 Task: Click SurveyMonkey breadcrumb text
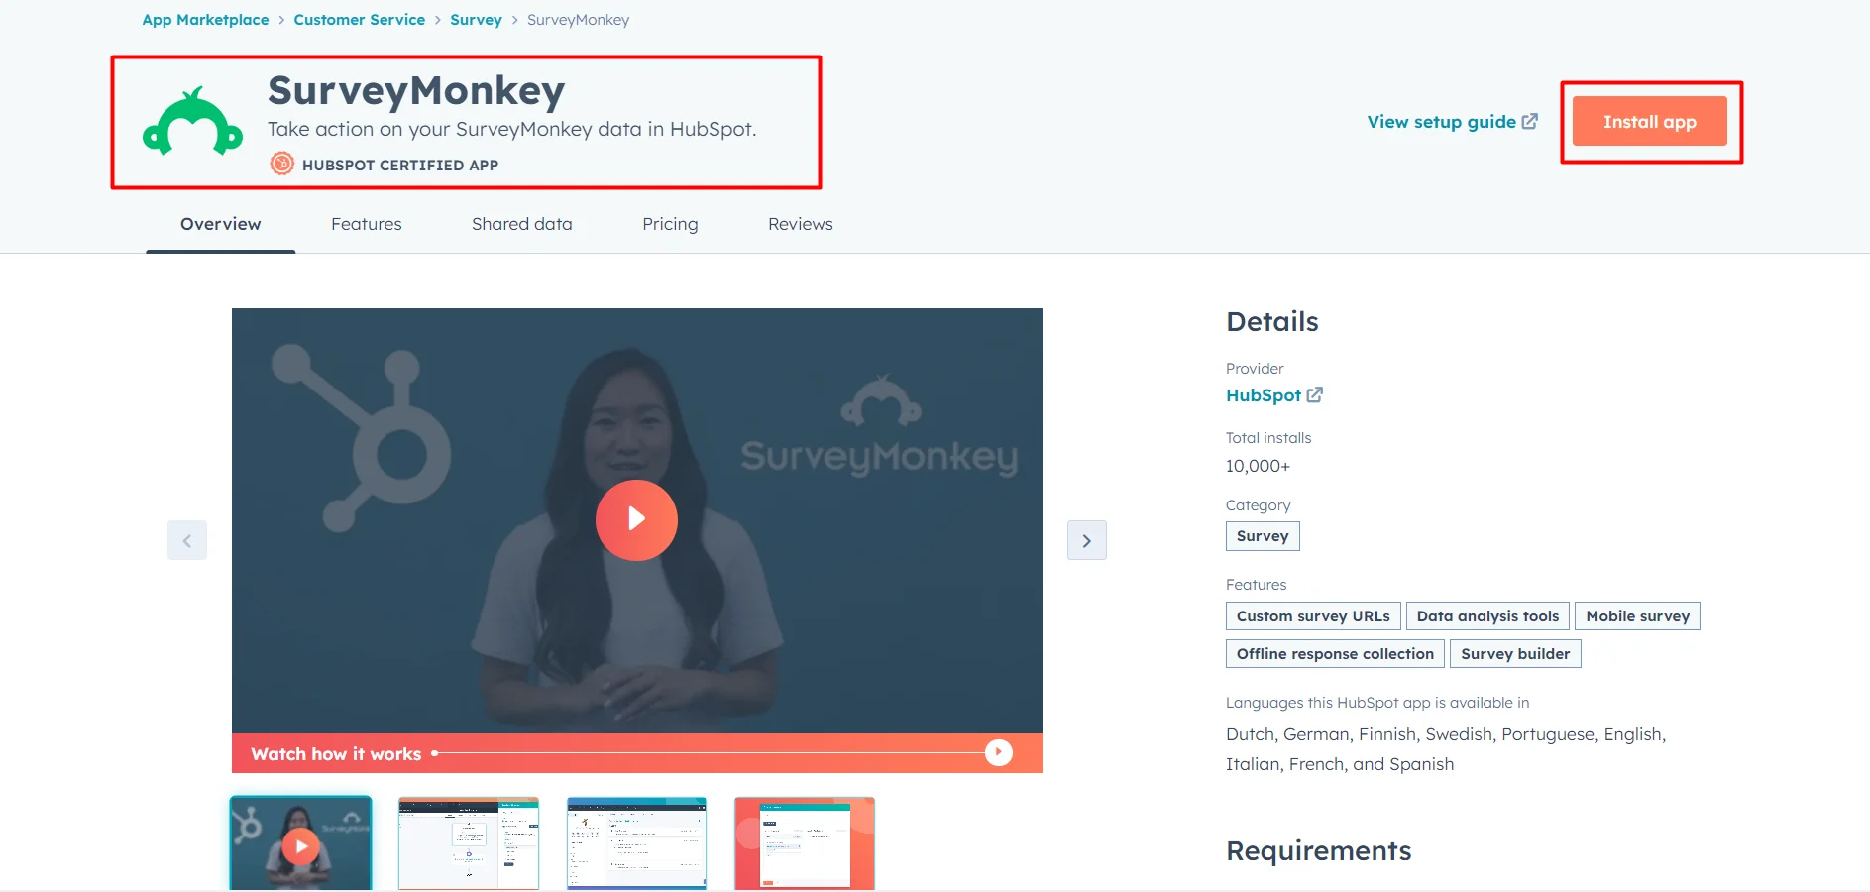[578, 20]
